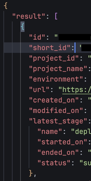Click the "created_on" key
The width and height of the screenshot is (91, 181).
[54, 100]
